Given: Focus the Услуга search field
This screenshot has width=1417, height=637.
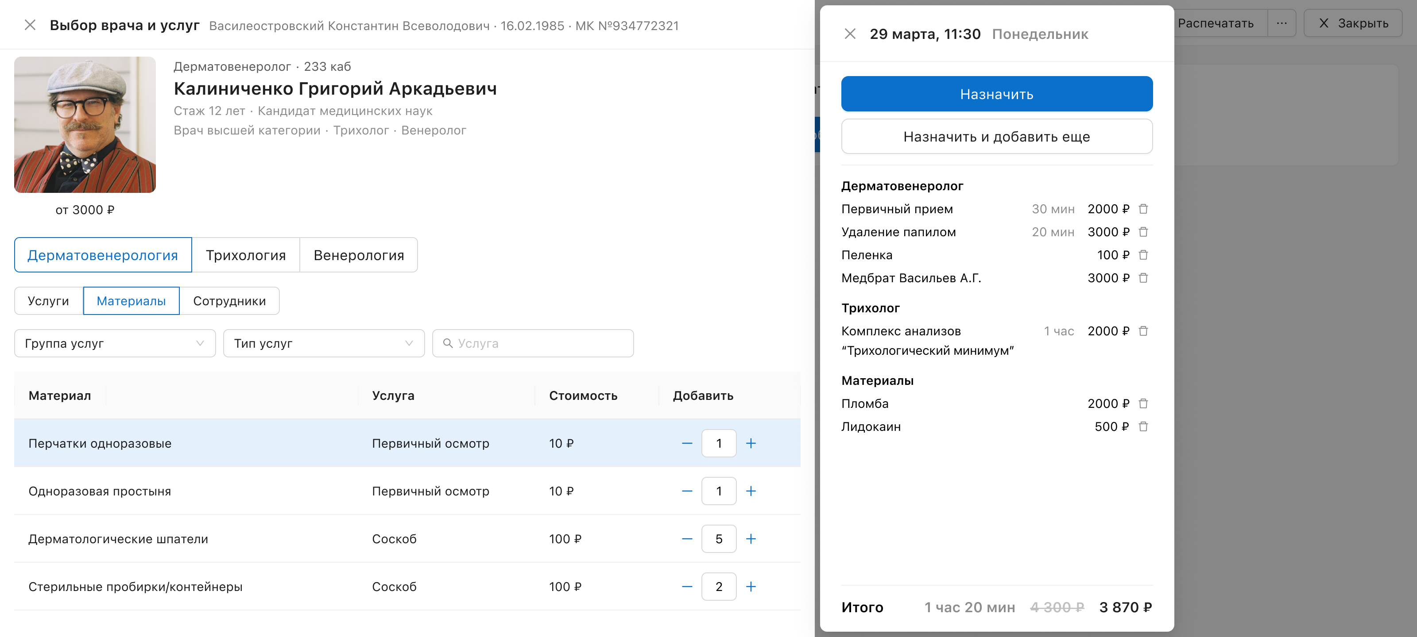Looking at the screenshot, I should pyautogui.click(x=533, y=343).
